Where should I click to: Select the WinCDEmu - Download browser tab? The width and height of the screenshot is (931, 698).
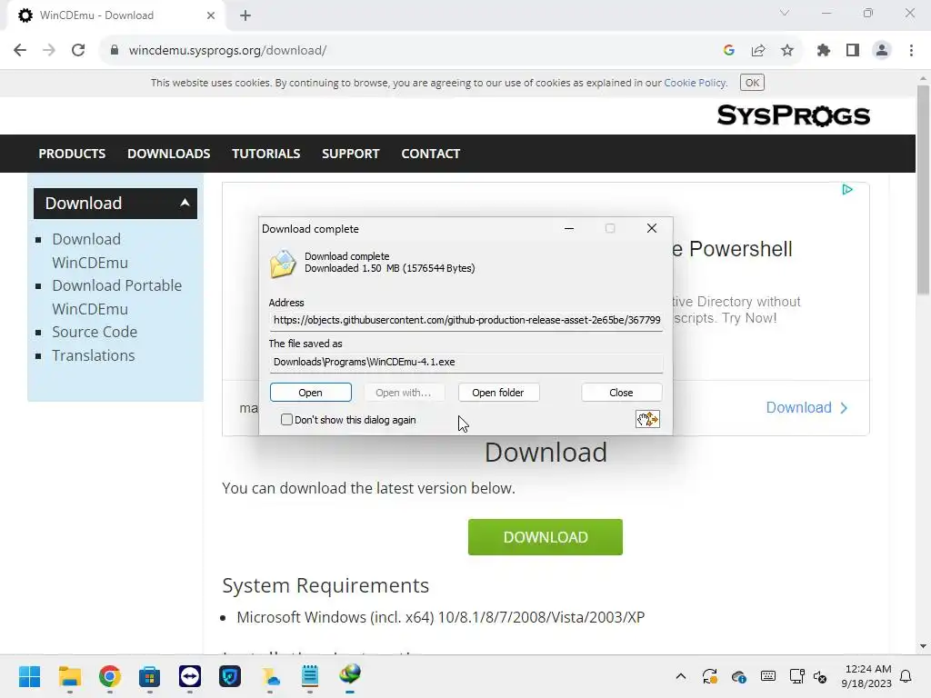click(x=115, y=15)
